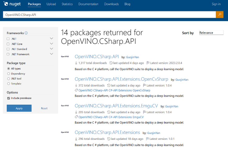228x149 pixels.
Task: Expand the .NET framework versions chevron
Action: point(52,38)
